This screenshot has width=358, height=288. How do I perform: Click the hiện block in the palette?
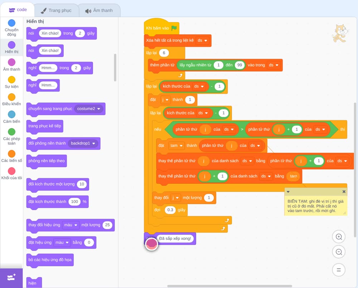pyautogui.click(x=34, y=283)
